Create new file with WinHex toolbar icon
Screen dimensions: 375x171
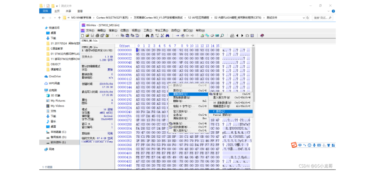83,35
